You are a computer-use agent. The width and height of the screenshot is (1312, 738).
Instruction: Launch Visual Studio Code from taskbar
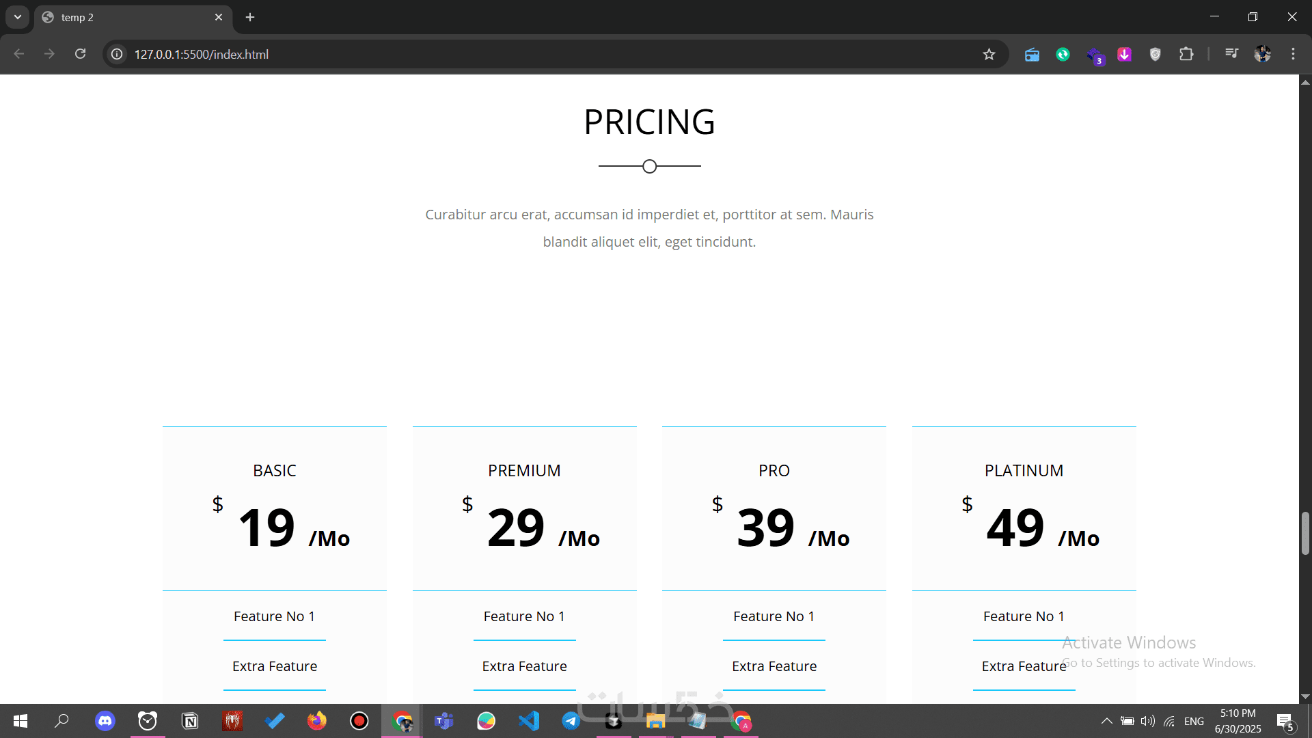click(529, 721)
